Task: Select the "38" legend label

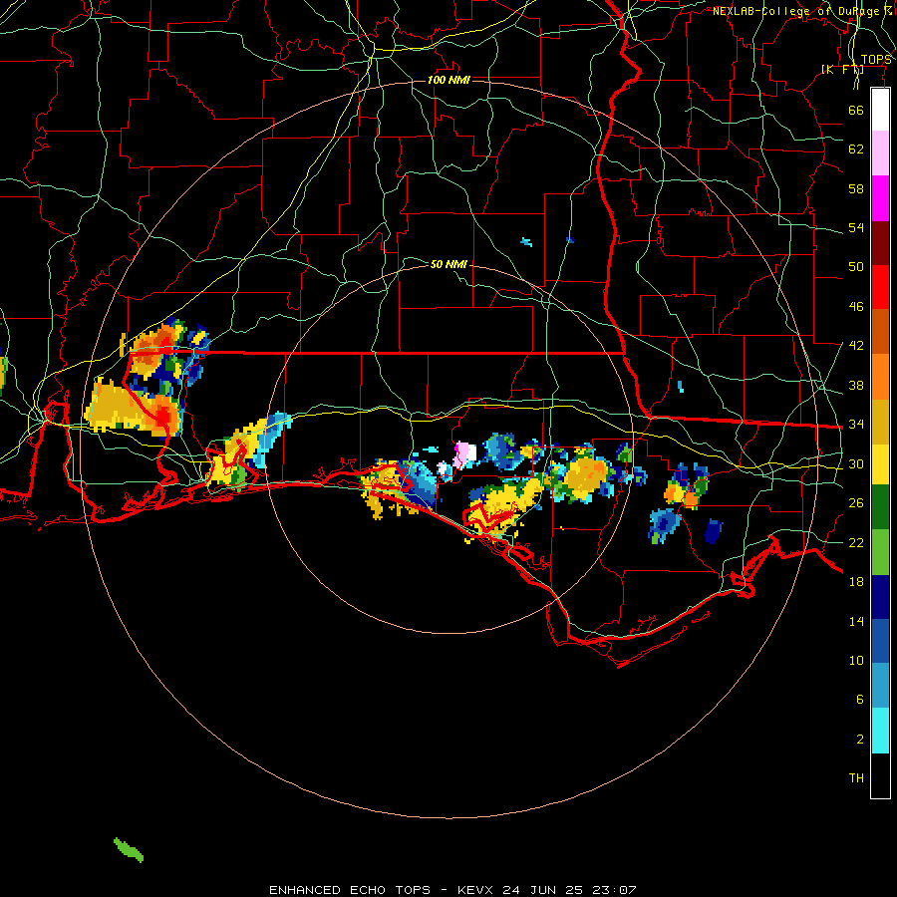Action: [x=856, y=385]
